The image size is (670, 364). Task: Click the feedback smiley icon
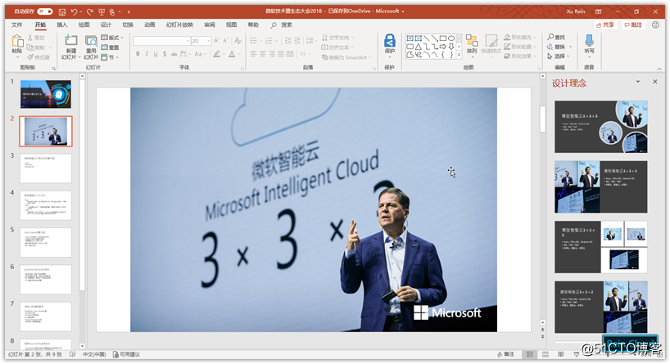655,25
